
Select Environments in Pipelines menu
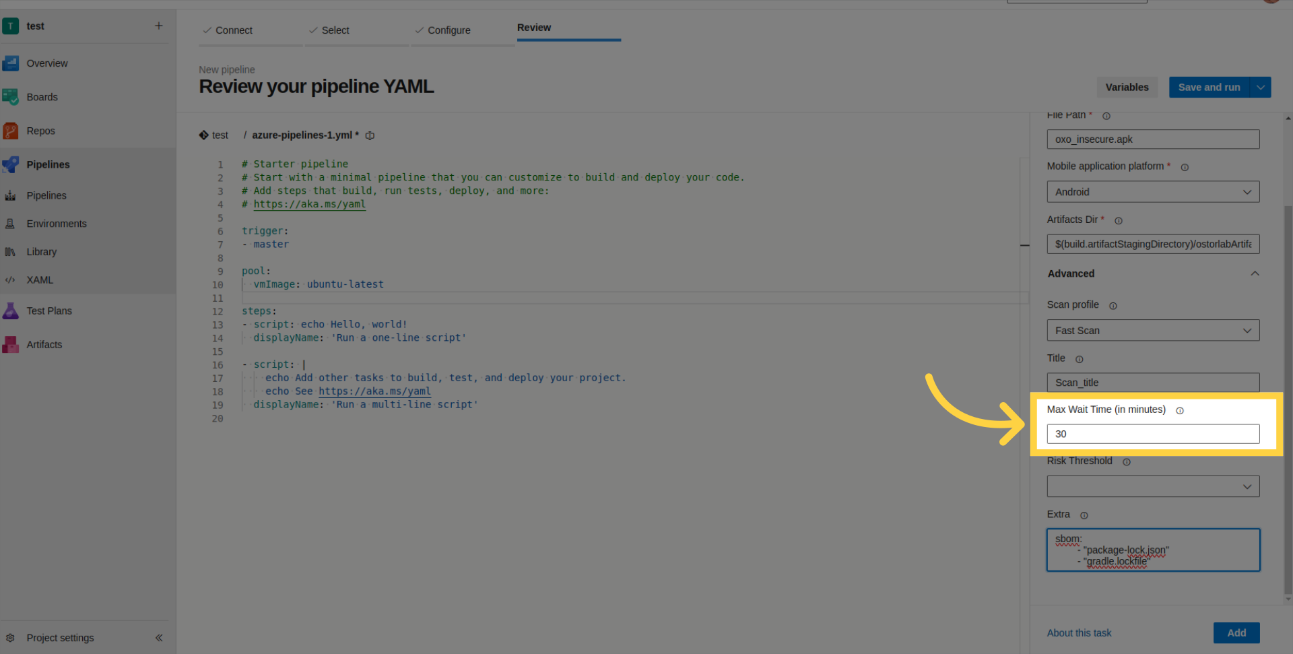[x=57, y=224]
